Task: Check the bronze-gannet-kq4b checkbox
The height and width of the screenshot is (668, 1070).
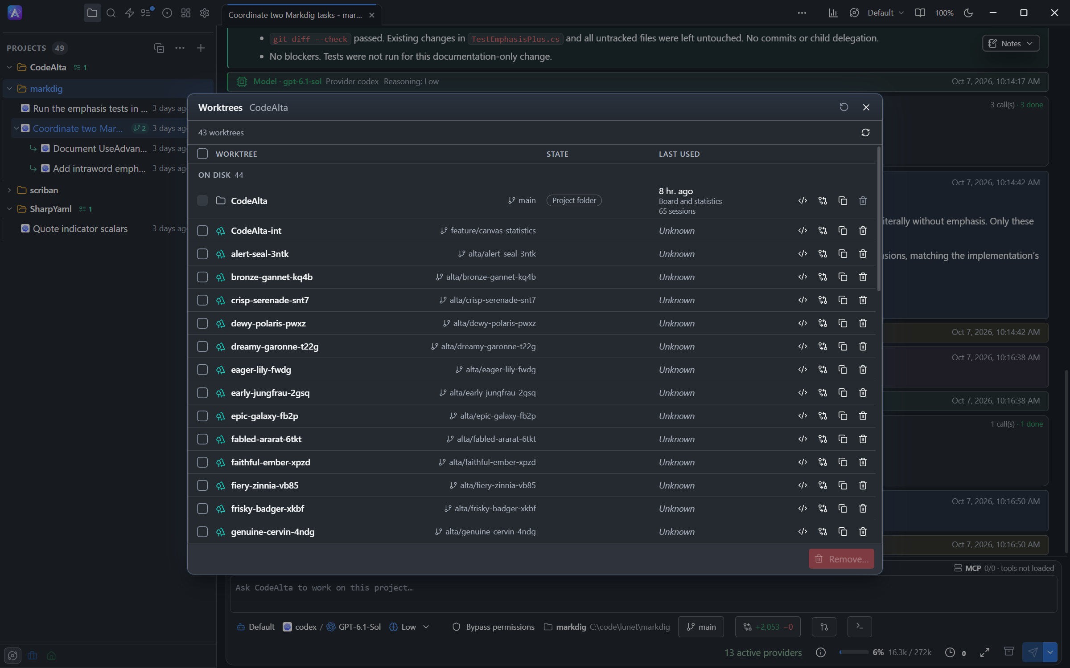Action: point(202,277)
